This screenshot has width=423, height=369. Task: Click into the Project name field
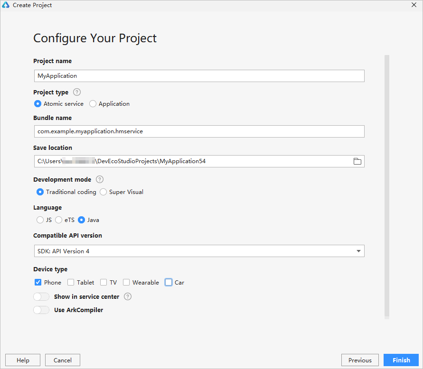pos(198,76)
